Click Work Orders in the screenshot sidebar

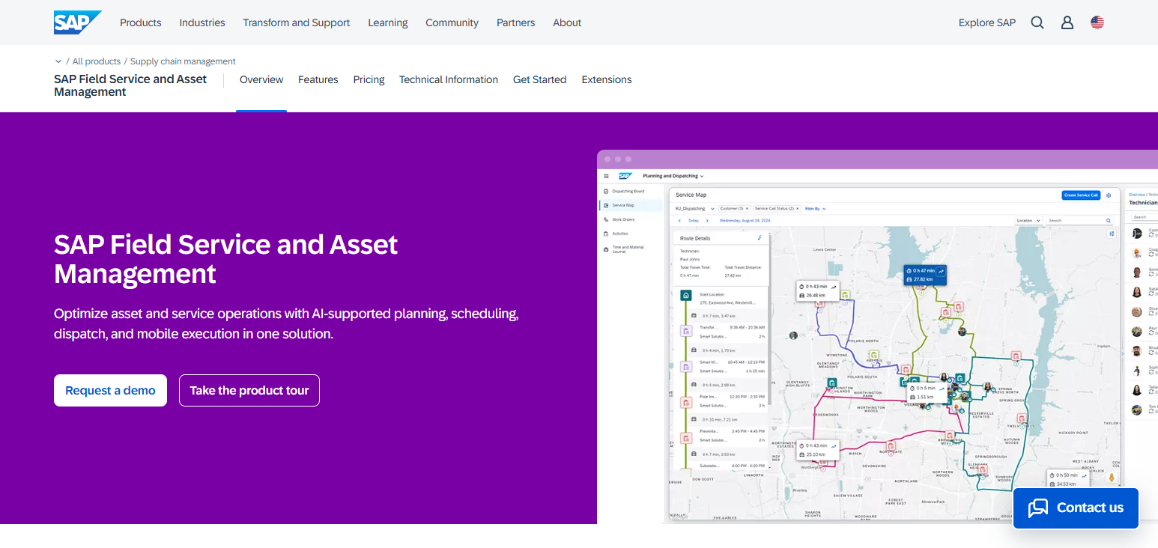coord(622,219)
